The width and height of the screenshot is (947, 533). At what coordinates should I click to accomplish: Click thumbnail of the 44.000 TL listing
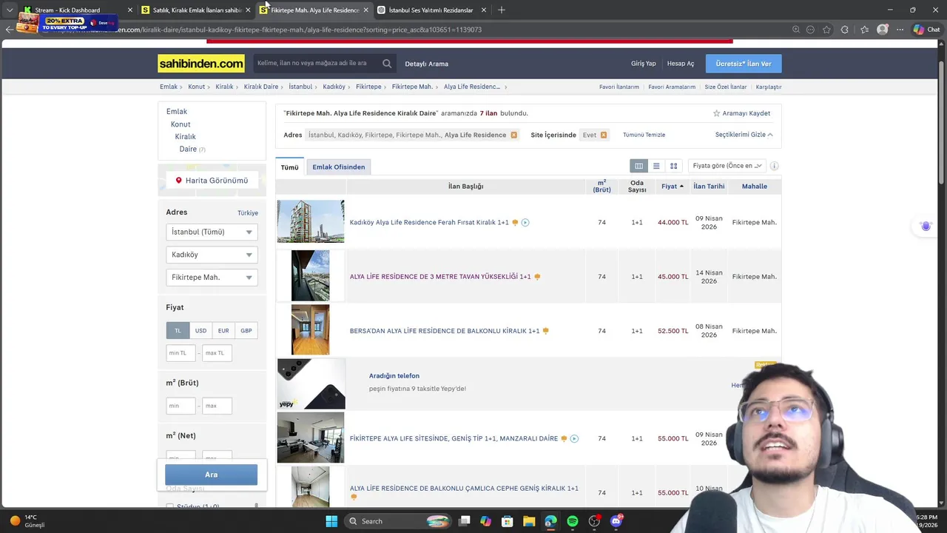[311, 221]
